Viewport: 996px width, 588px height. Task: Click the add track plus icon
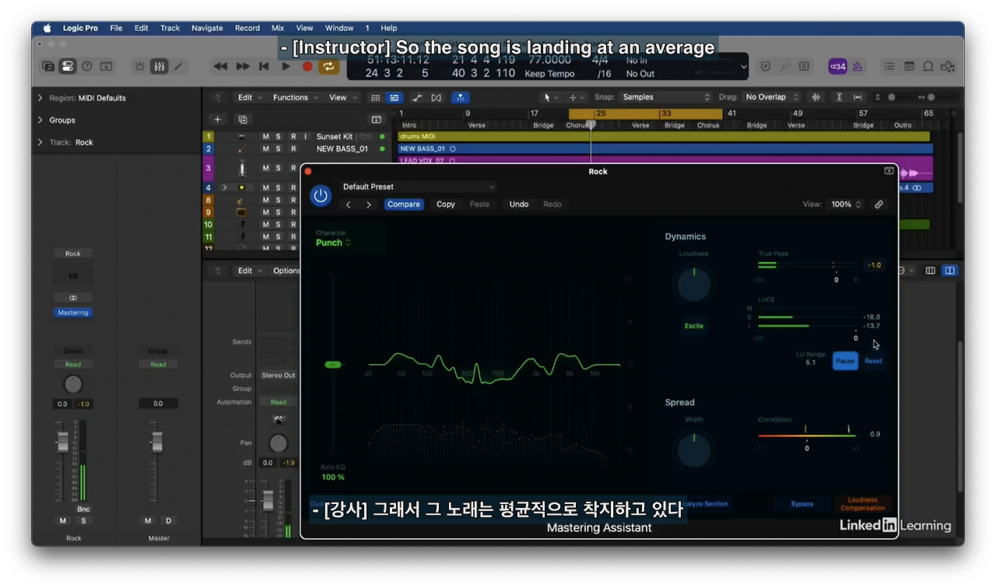click(218, 120)
